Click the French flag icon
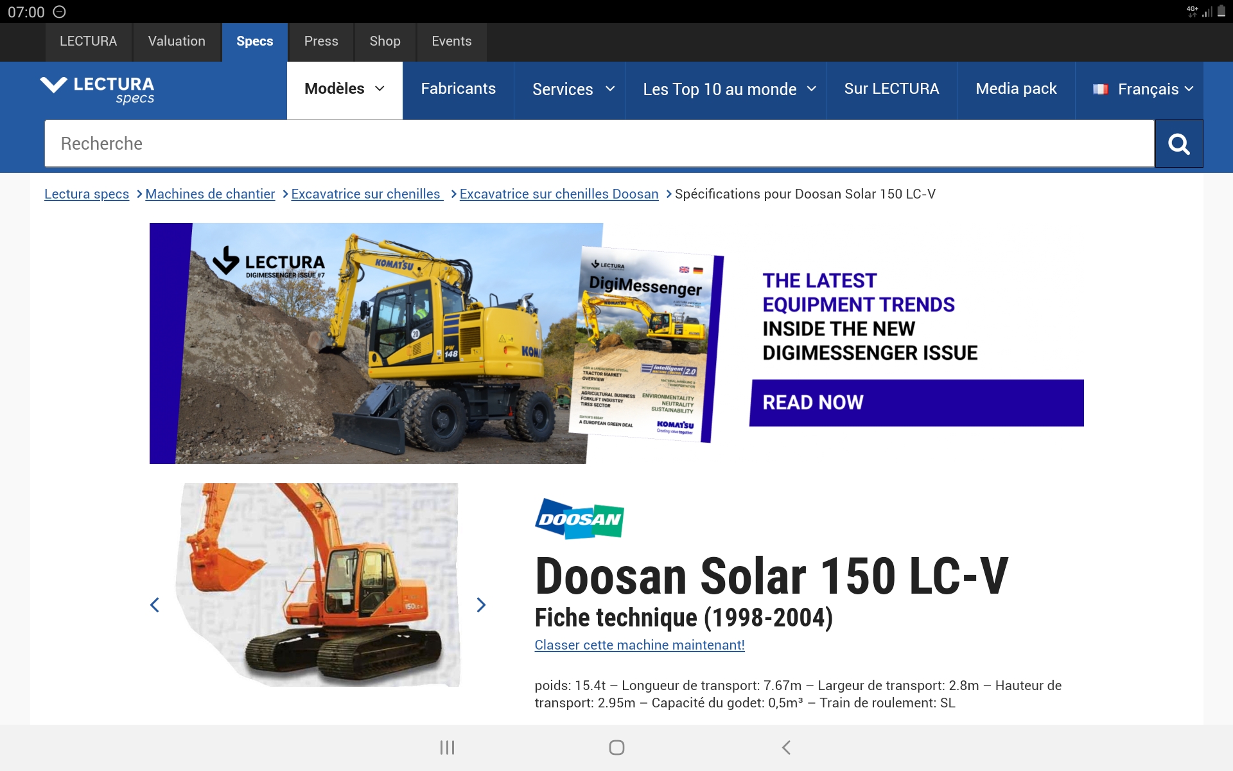1233x771 pixels. pos(1100,89)
